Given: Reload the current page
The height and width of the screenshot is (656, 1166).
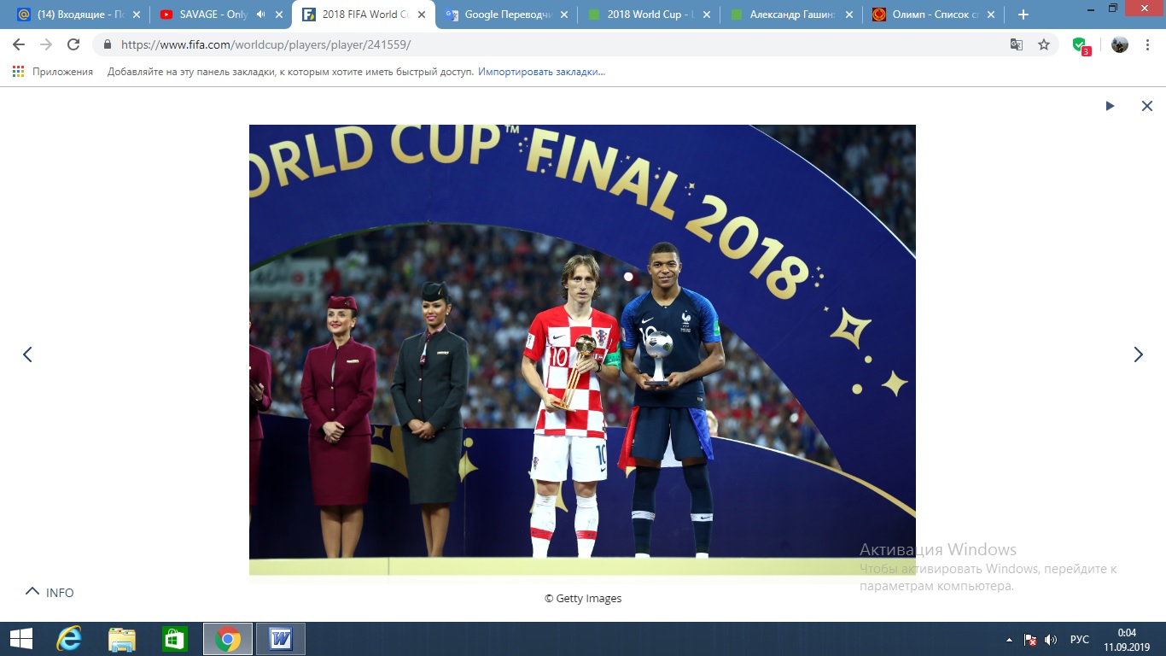Looking at the screenshot, I should (73, 44).
